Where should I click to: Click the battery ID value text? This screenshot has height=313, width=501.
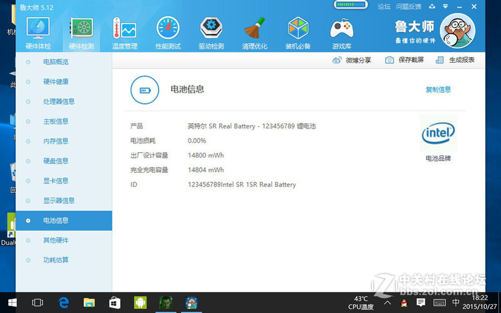point(242,185)
